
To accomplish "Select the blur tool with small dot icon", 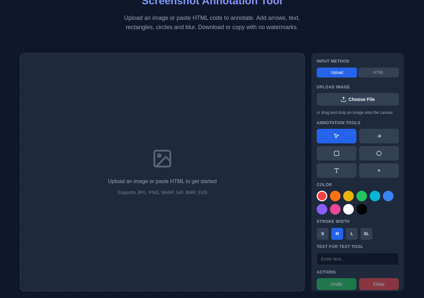I will click(x=379, y=171).
